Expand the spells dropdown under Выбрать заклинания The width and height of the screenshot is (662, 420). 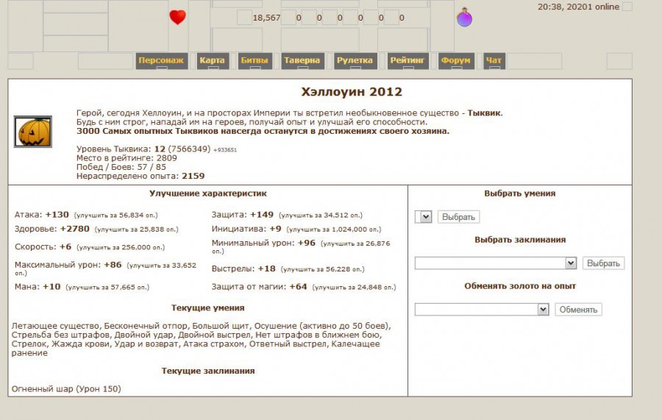coord(496,263)
